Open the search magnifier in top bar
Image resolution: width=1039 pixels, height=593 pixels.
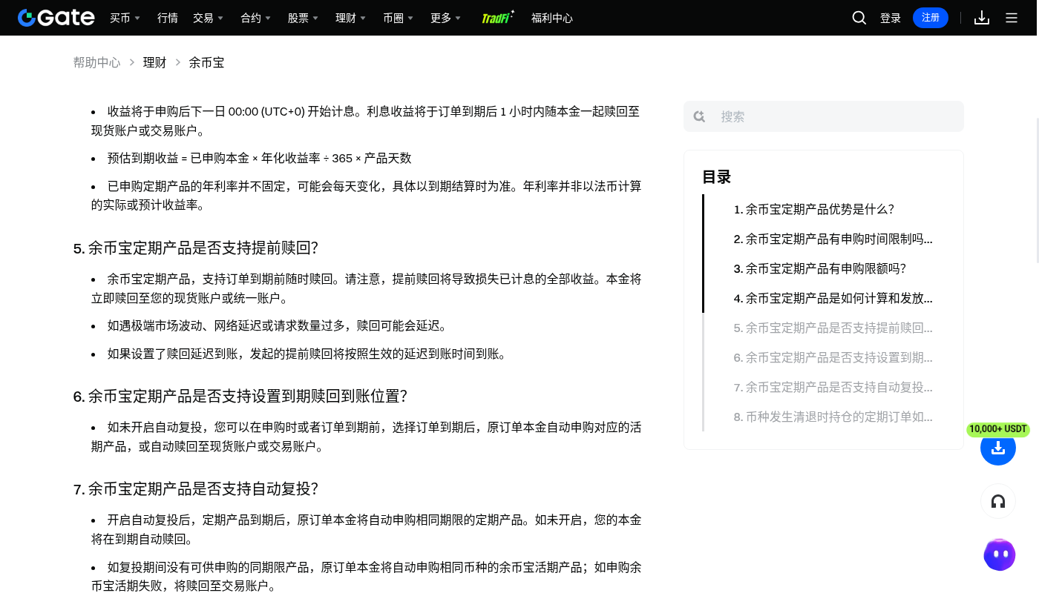click(x=859, y=18)
